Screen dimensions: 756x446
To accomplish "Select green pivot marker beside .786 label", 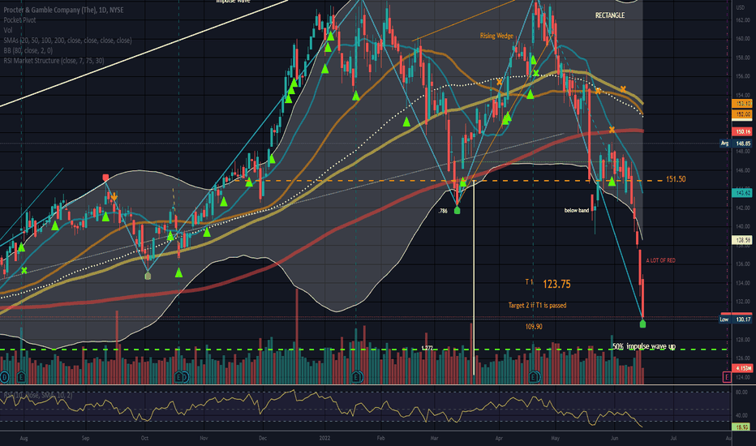I will coord(457,210).
